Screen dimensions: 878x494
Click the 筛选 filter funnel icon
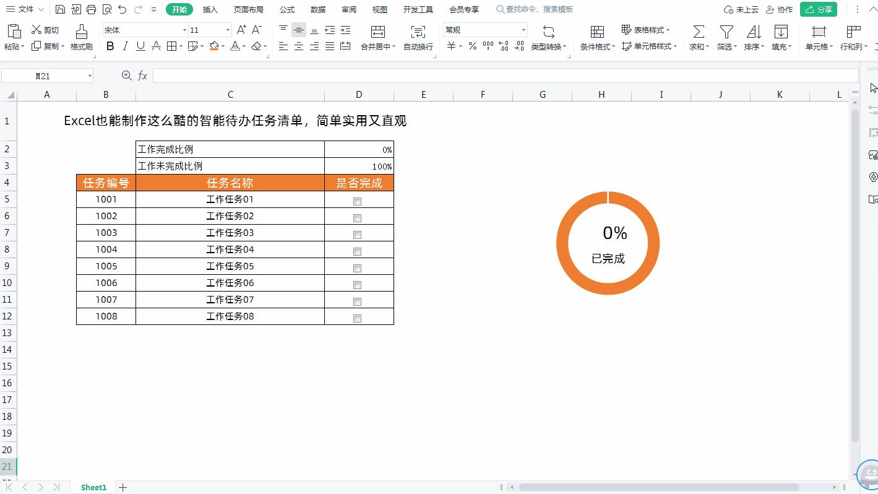pyautogui.click(x=725, y=37)
